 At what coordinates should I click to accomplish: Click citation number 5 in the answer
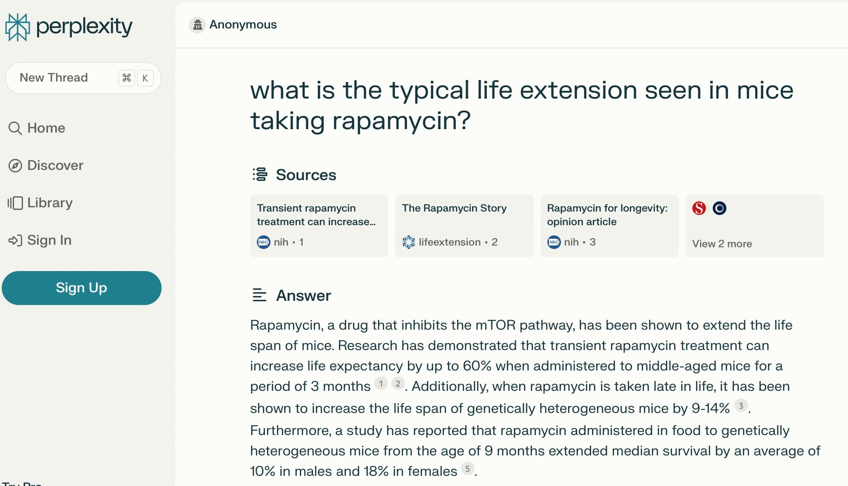[467, 469]
